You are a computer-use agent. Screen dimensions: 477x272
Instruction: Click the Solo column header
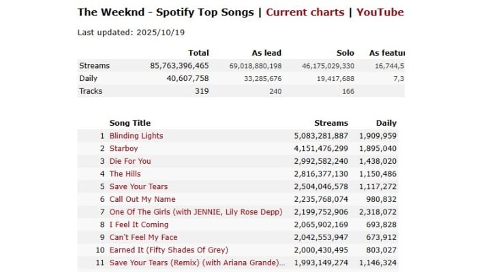click(345, 53)
